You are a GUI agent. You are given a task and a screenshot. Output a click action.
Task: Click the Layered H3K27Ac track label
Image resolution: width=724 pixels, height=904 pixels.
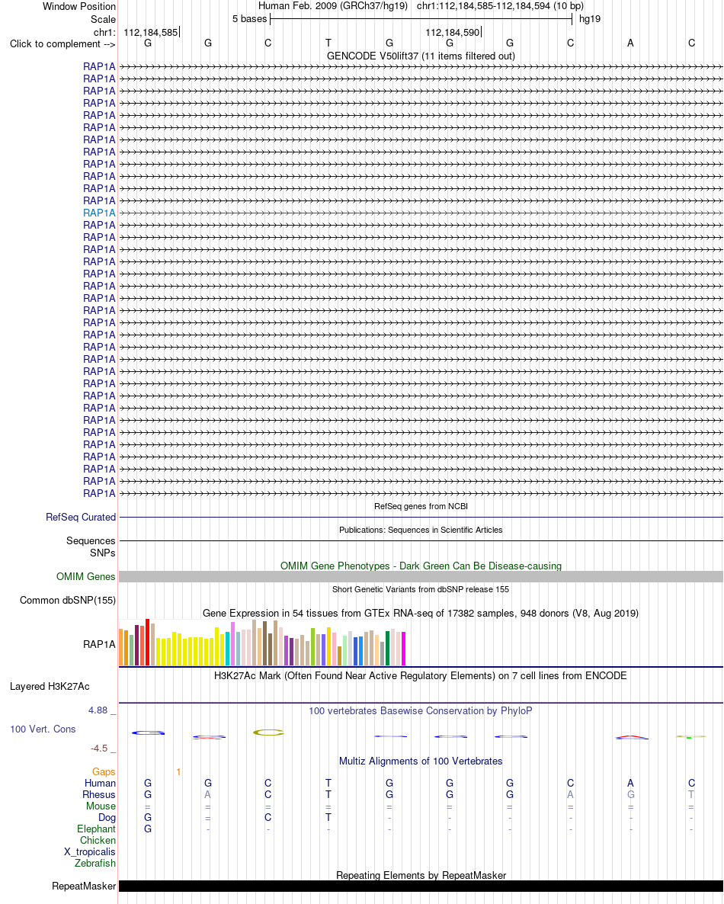(50, 687)
